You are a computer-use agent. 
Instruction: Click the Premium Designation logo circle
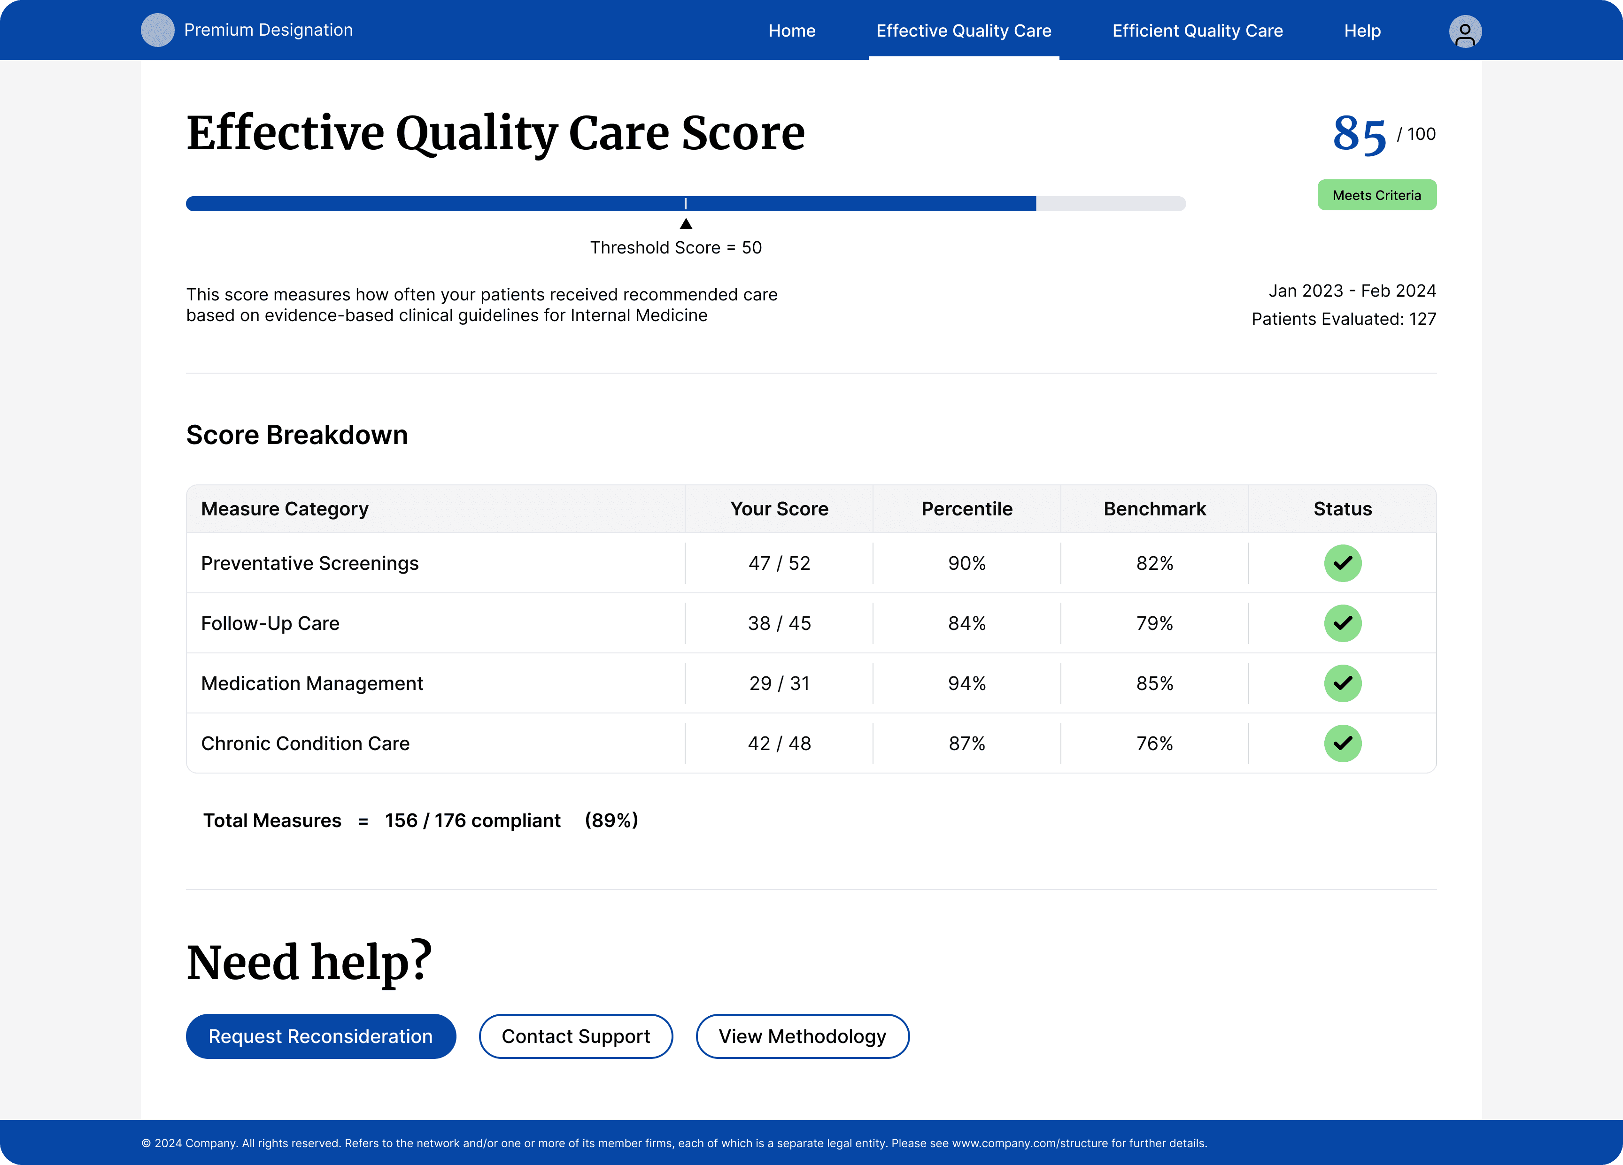pos(157,30)
